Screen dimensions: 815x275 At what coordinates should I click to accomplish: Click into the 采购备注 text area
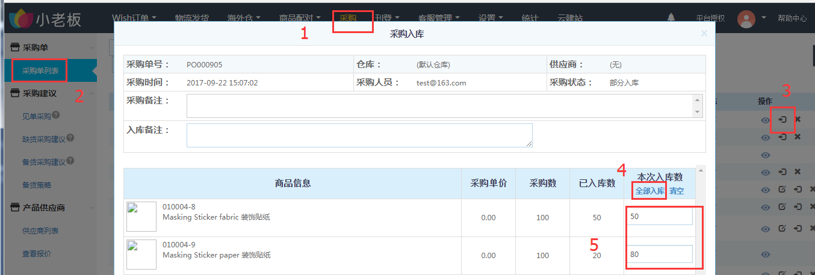pos(440,106)
